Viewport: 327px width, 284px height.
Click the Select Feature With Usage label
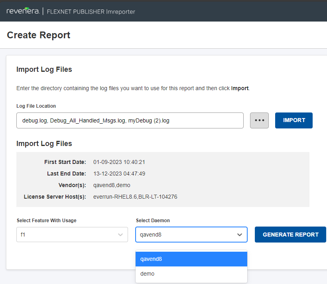click(x=47, y=221)
